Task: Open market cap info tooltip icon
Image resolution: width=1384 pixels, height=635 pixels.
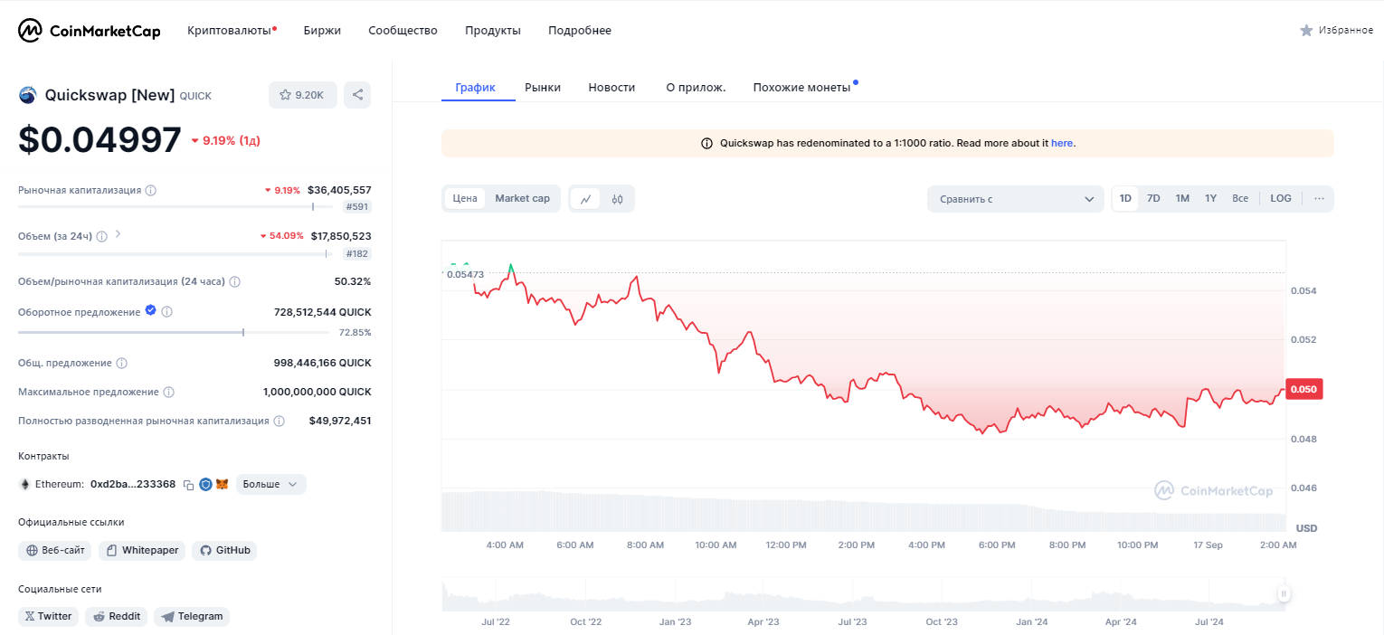Action: click(151, 191)
